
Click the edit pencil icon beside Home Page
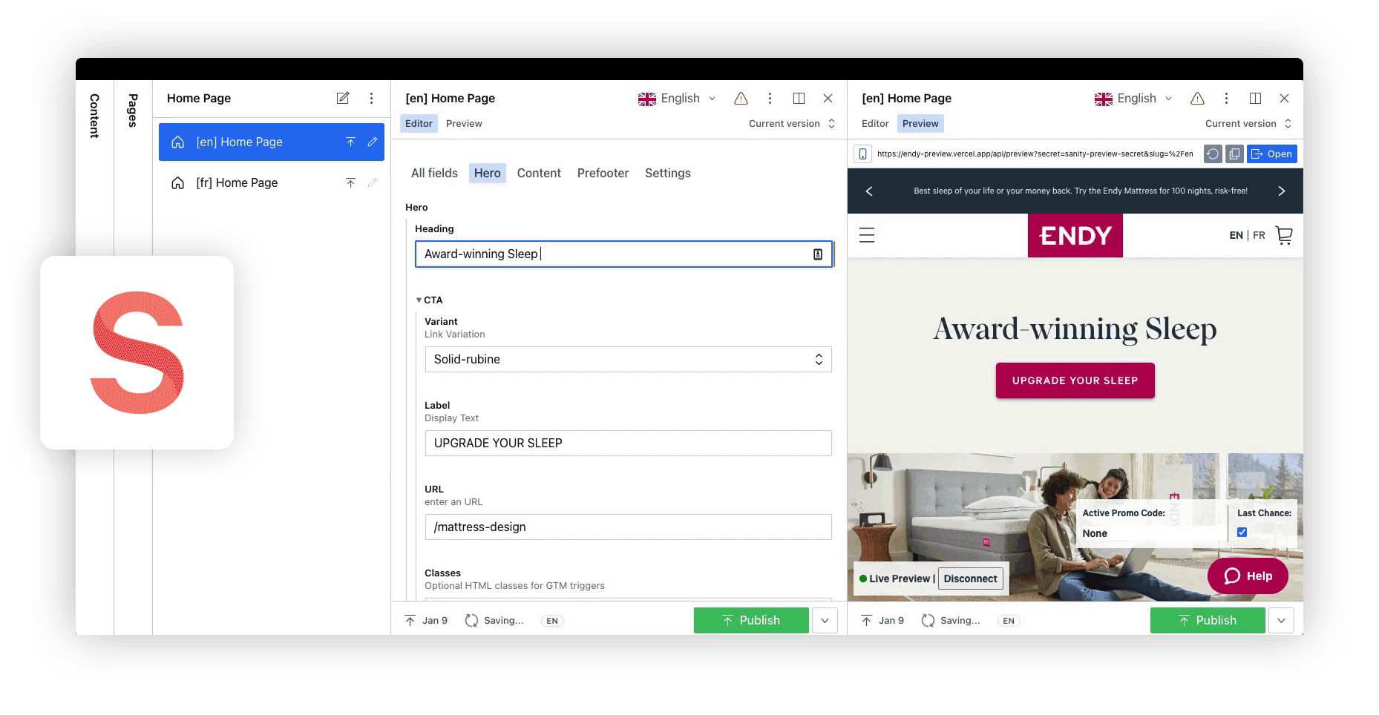click(342, 97)
